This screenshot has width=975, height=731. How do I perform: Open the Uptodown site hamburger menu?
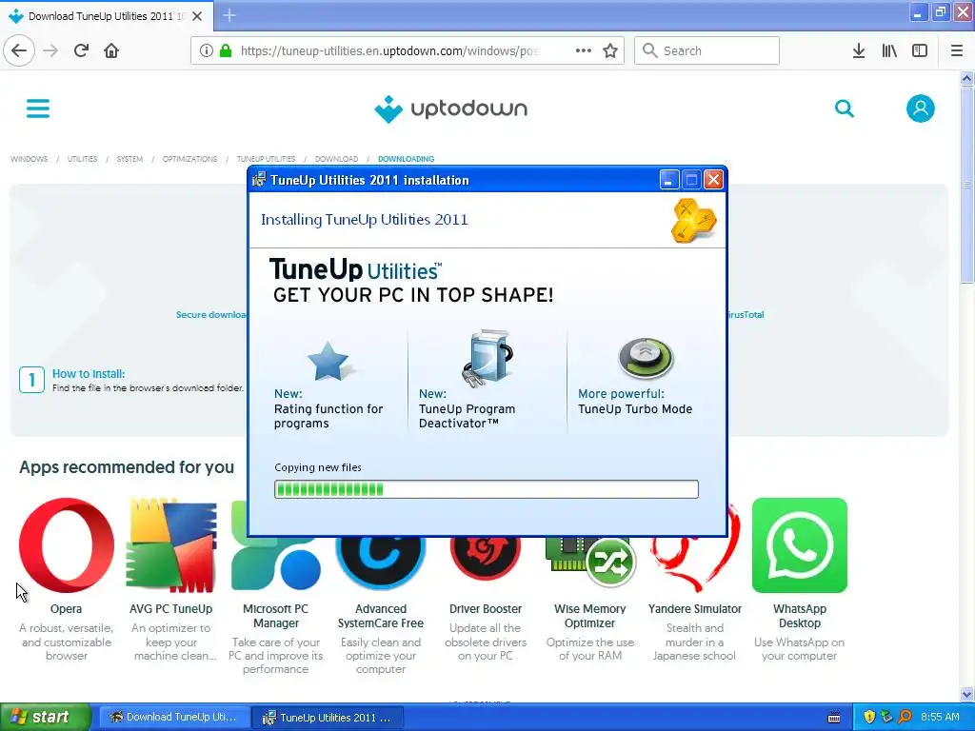[x=38, y=109]
